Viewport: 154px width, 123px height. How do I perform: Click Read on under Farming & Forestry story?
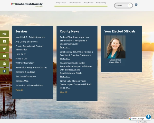(x=65, y=59)
